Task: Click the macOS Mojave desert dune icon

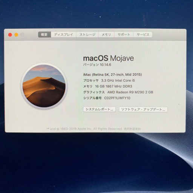Action: point(44,86)
